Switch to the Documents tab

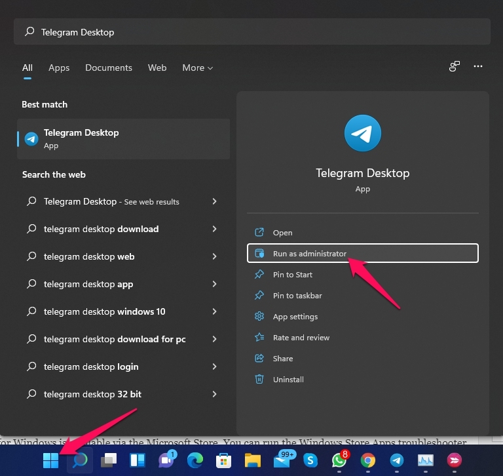click(109, 68)
